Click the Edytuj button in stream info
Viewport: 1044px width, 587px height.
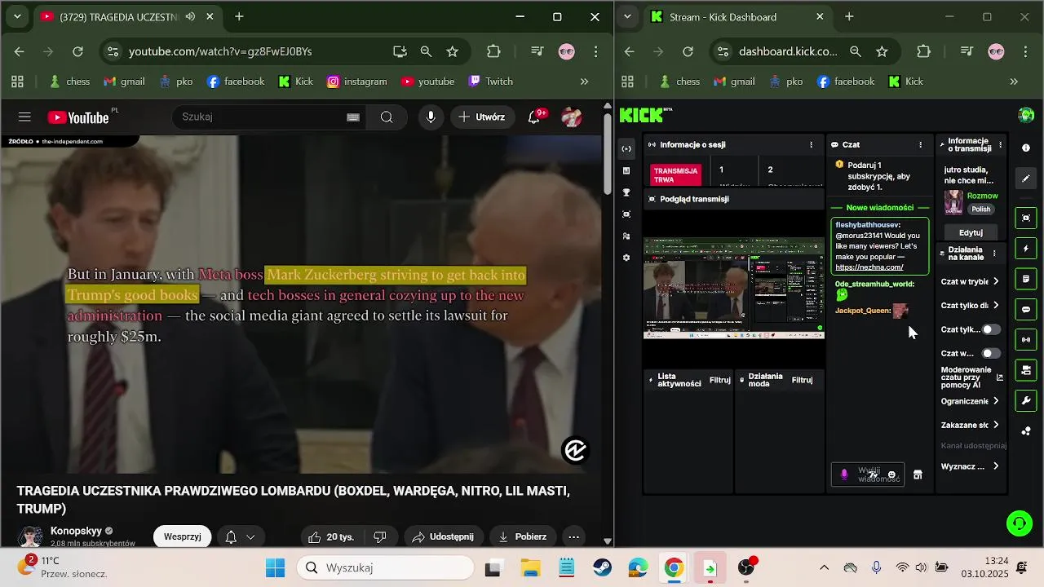[971, 232]
